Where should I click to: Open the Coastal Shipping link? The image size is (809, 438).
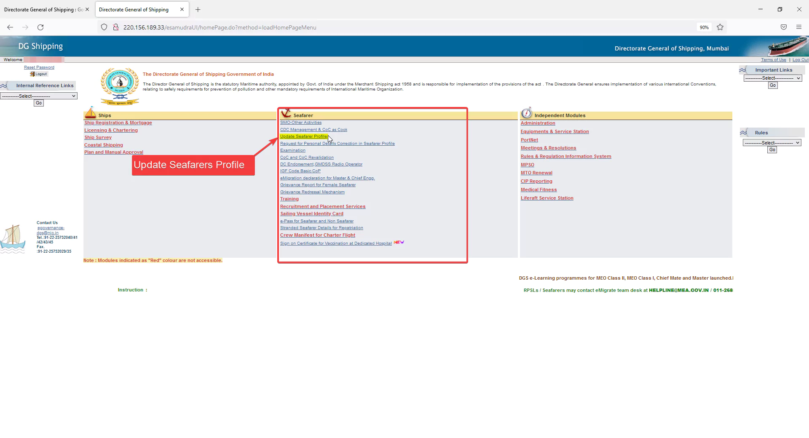tap(104, 145)
